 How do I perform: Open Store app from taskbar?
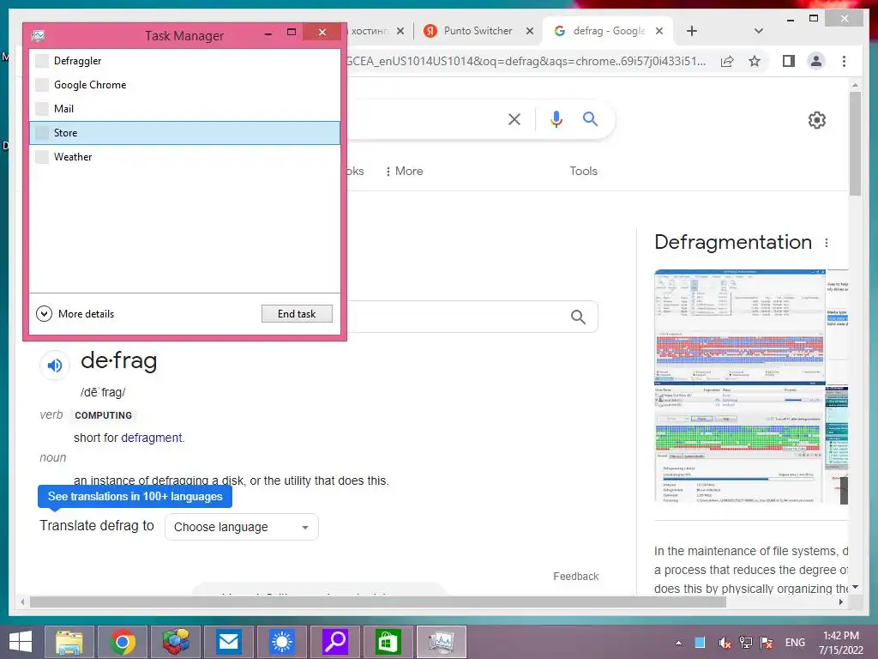point(388,642)
